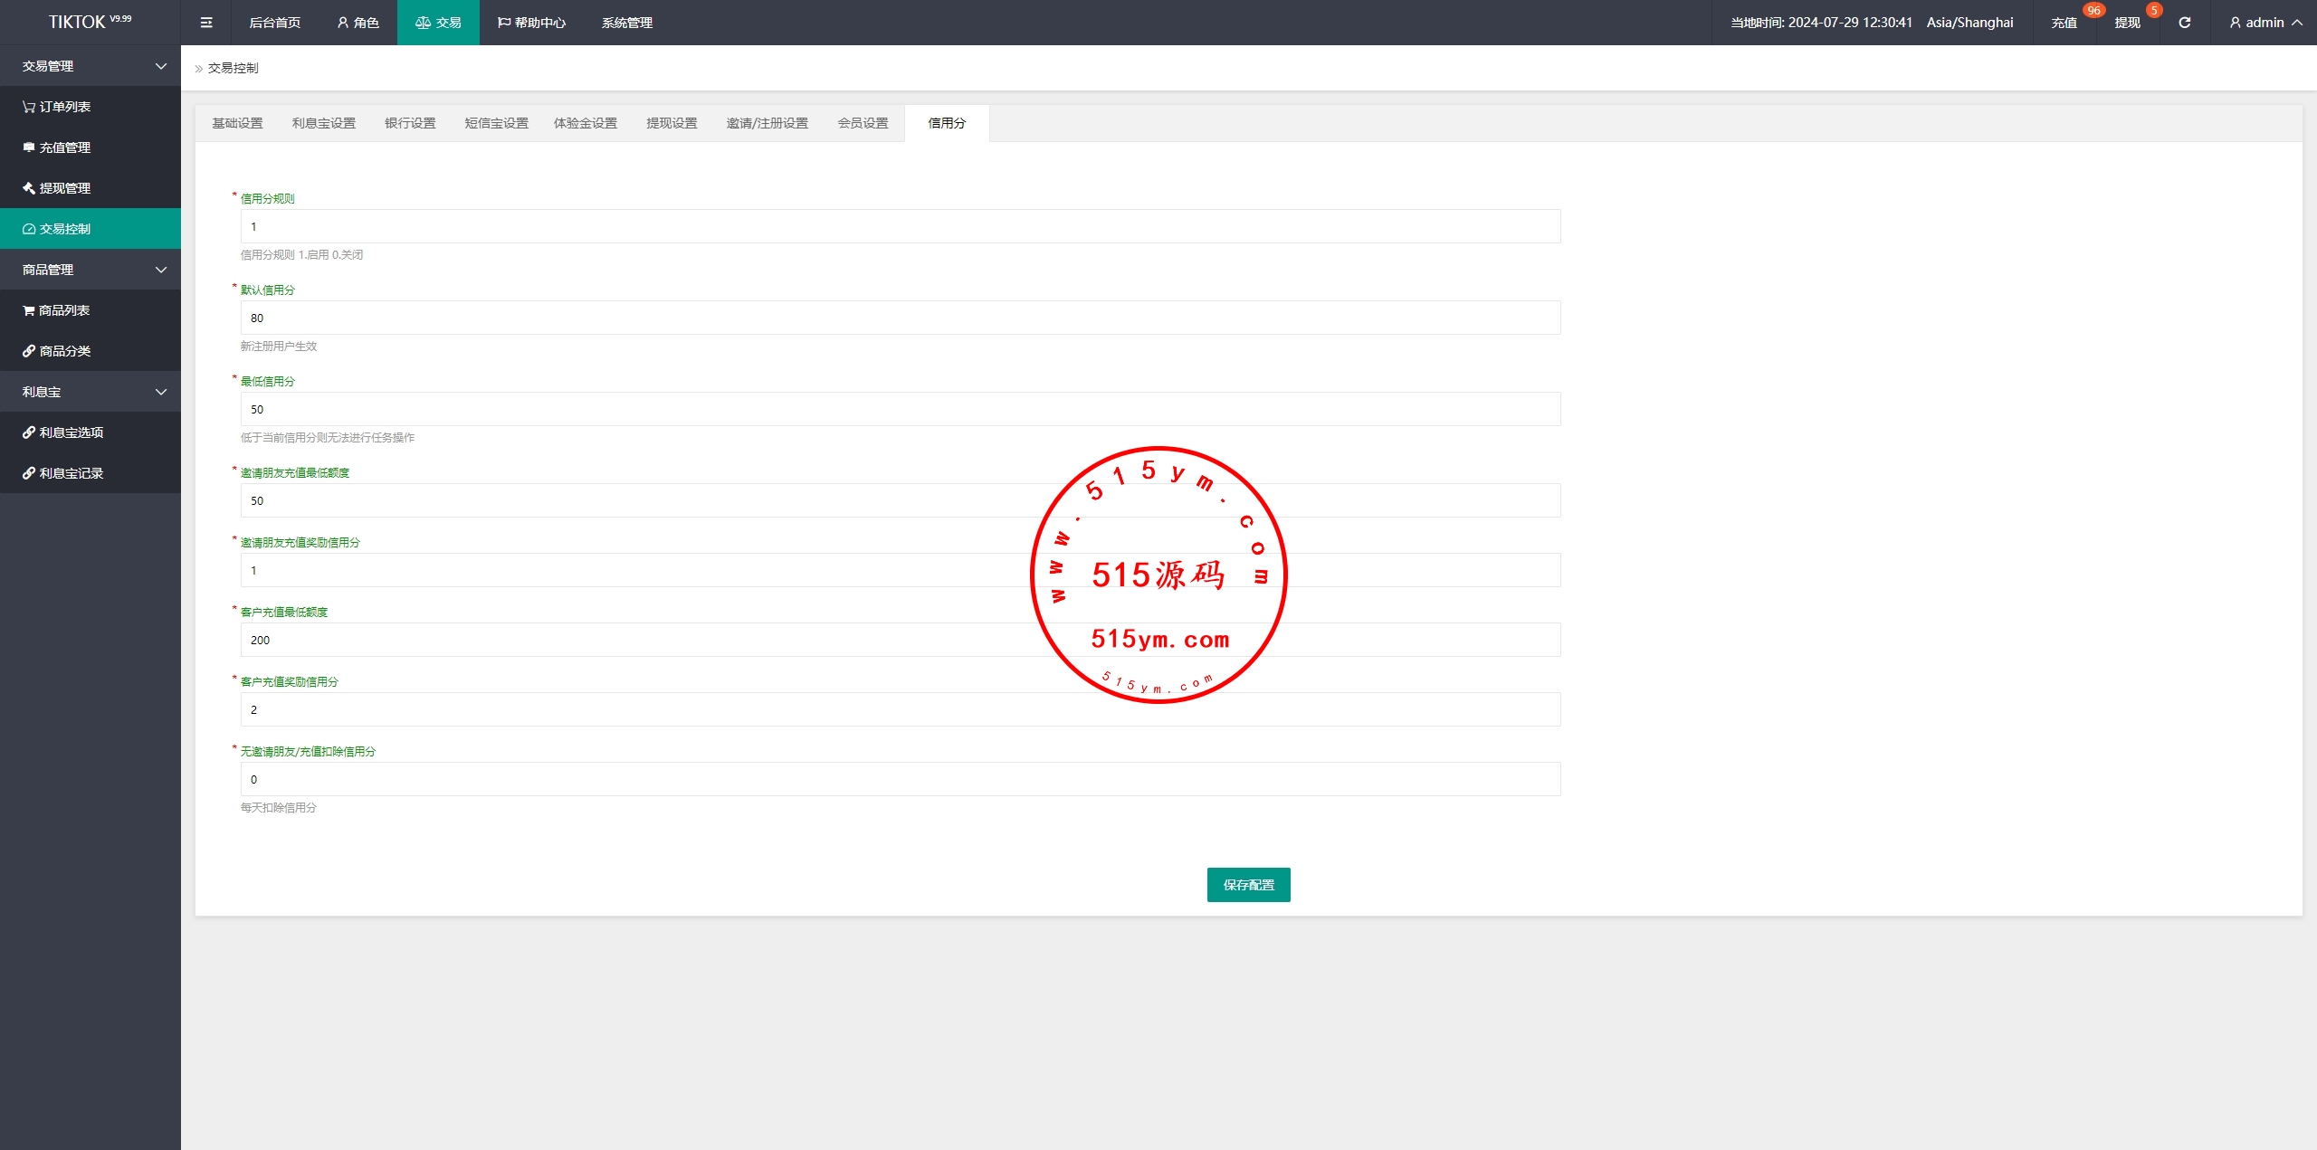Open 商品分类 link icon item
The width and height of the screenshot is (2317, 1150).
tap(64, 351)
